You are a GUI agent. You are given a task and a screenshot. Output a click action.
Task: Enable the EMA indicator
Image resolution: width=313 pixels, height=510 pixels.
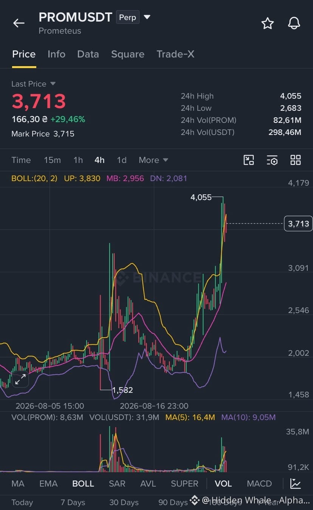pyautogui.click(x=48, y=484)
